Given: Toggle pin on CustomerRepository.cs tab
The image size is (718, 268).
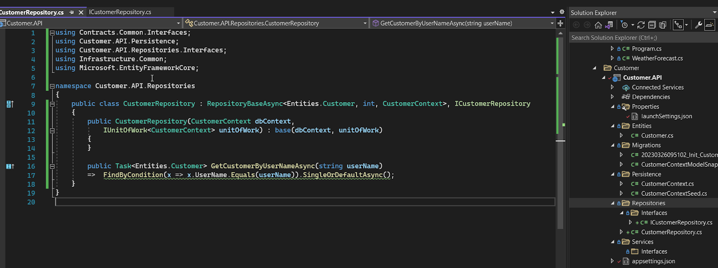Looking at the screenshot, I should pos(71,13).
